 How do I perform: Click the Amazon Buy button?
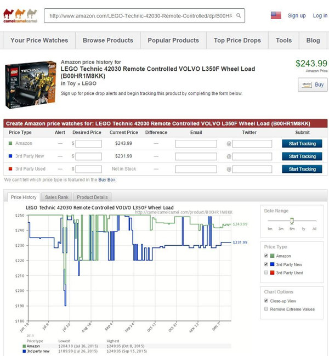(313, 84)
